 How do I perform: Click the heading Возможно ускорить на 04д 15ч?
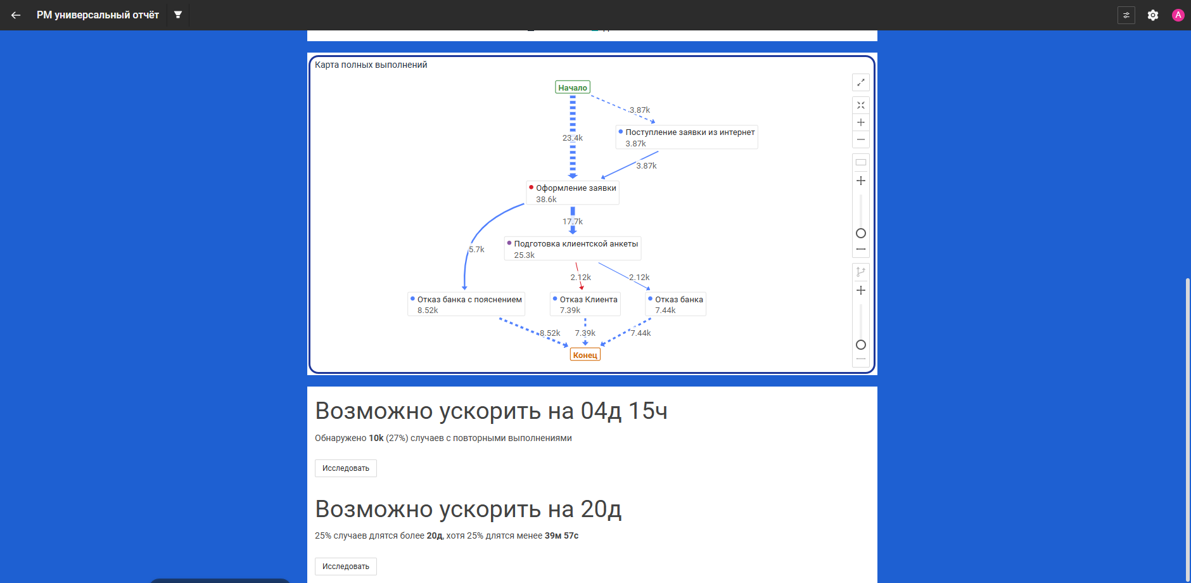492,411
